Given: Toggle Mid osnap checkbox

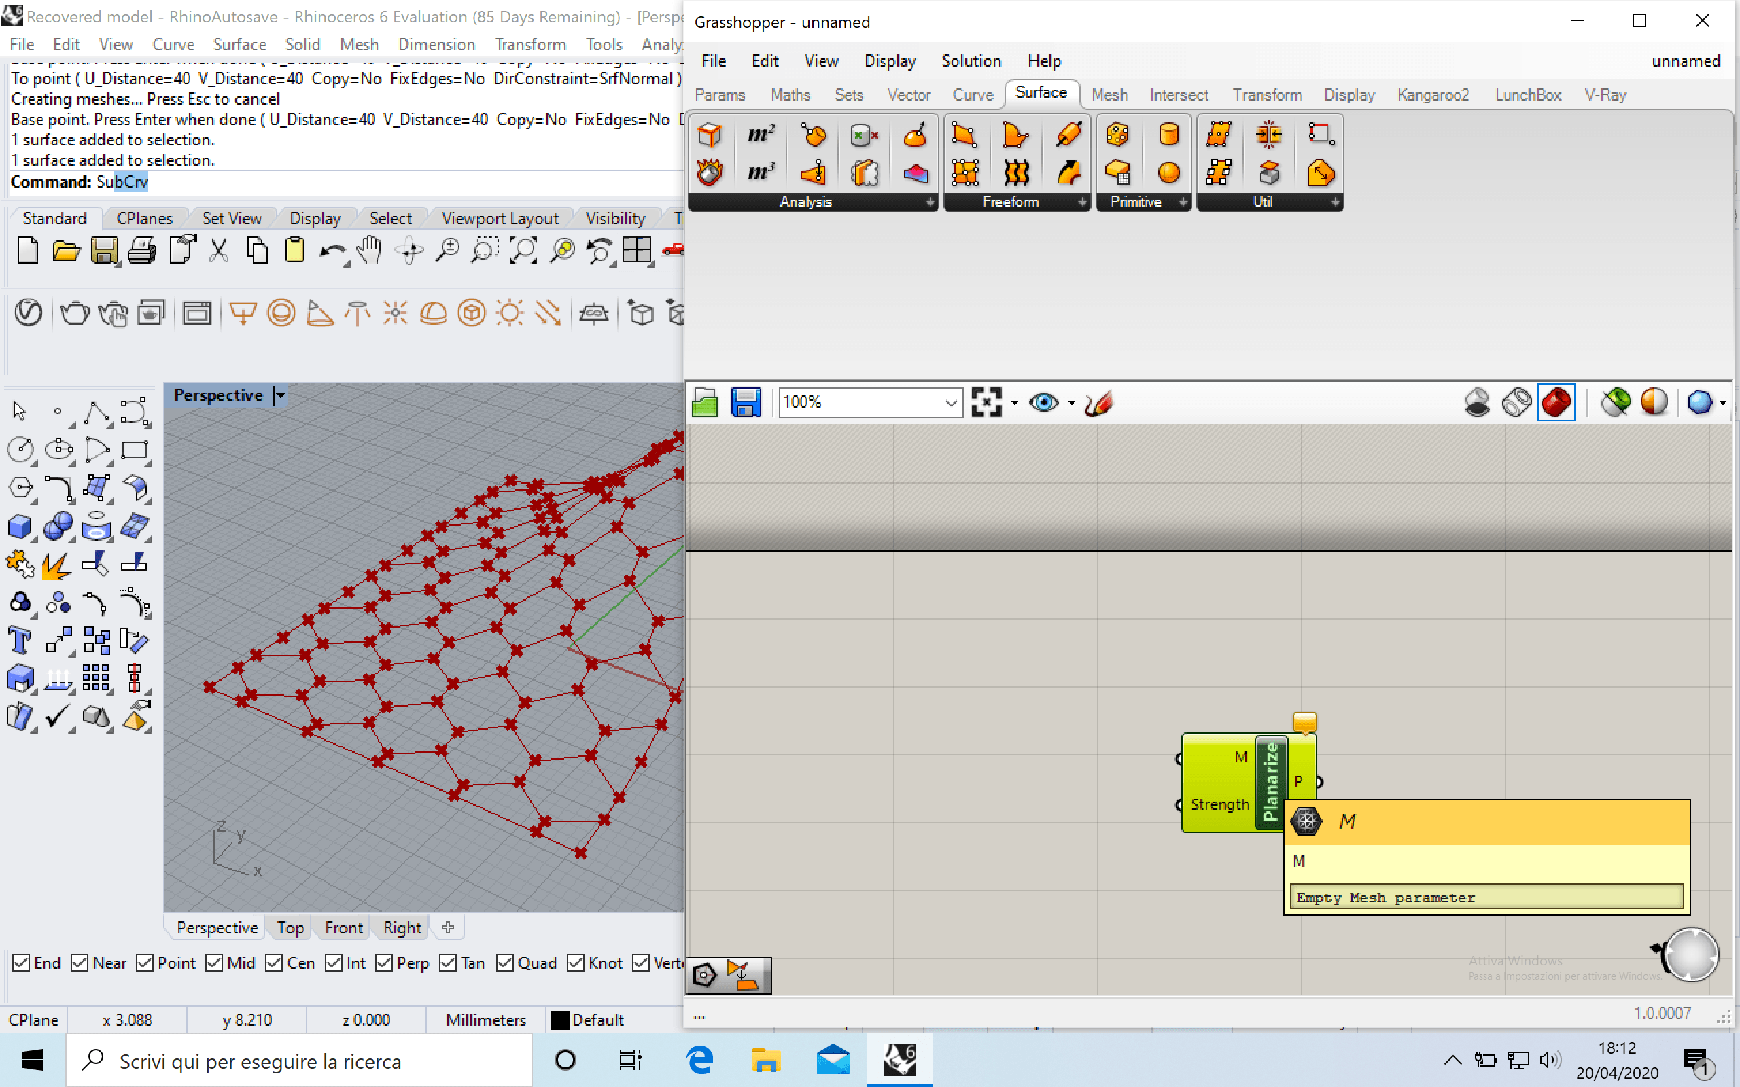Looking at the screenshot, I should 213,963.
